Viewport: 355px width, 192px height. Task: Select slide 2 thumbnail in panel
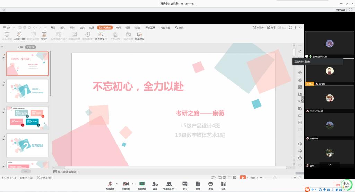27,91
